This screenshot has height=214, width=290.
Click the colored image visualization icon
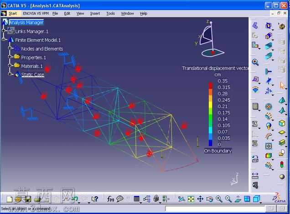coord(269,155)
